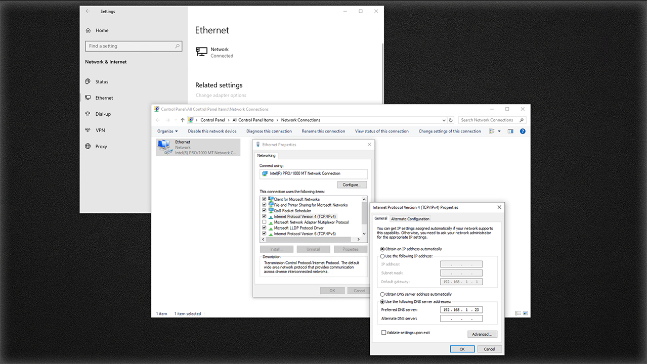The width and height of the screenshot is (647, 364).
Task: Select Obtain DNS server address automatically
Action: [x=382, y=294]
